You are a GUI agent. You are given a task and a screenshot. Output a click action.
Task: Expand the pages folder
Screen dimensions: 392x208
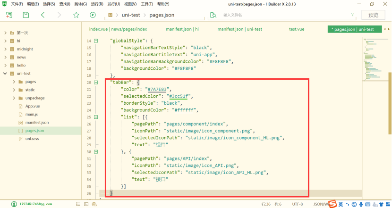[x=14, y=82]
